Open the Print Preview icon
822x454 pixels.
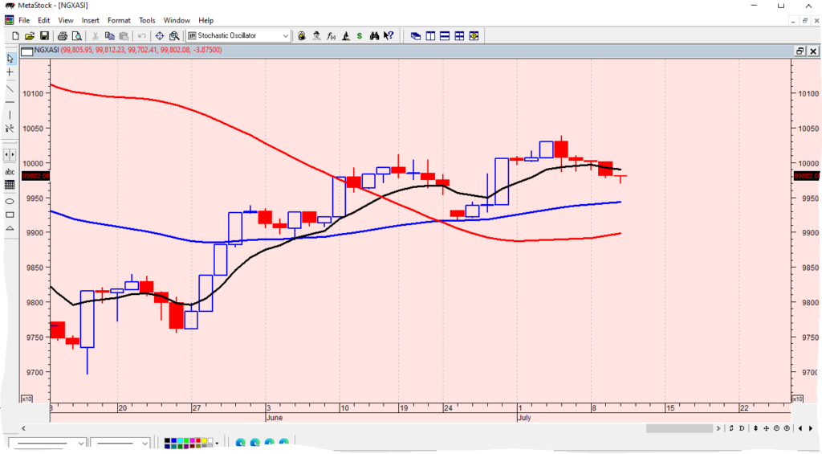tap(77, 36)
